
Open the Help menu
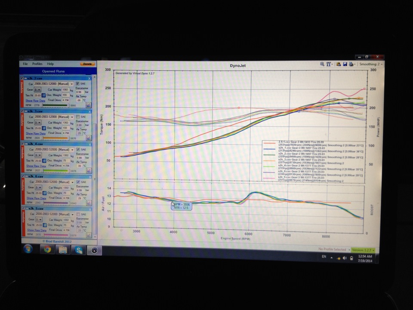point(50,64)
